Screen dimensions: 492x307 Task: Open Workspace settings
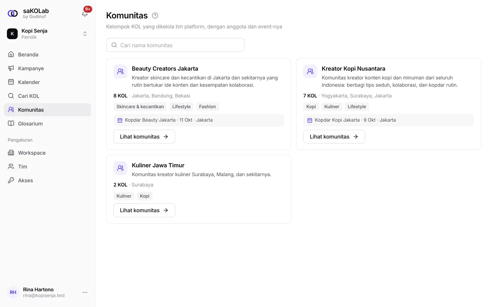[x=47, y=153]
